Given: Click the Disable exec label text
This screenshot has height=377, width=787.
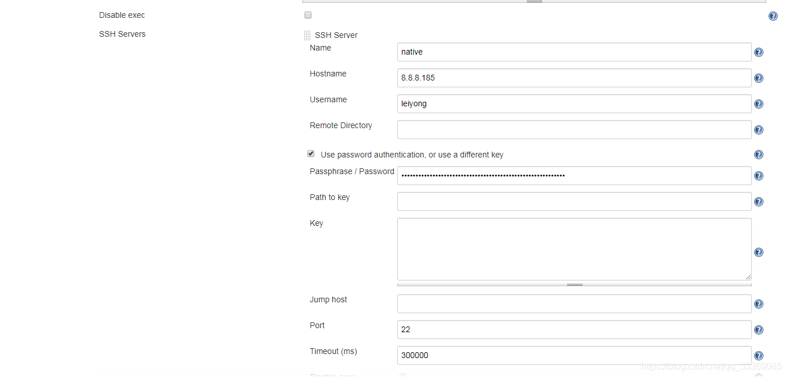Looking at the screenshot, I should (x=122, y=15).
